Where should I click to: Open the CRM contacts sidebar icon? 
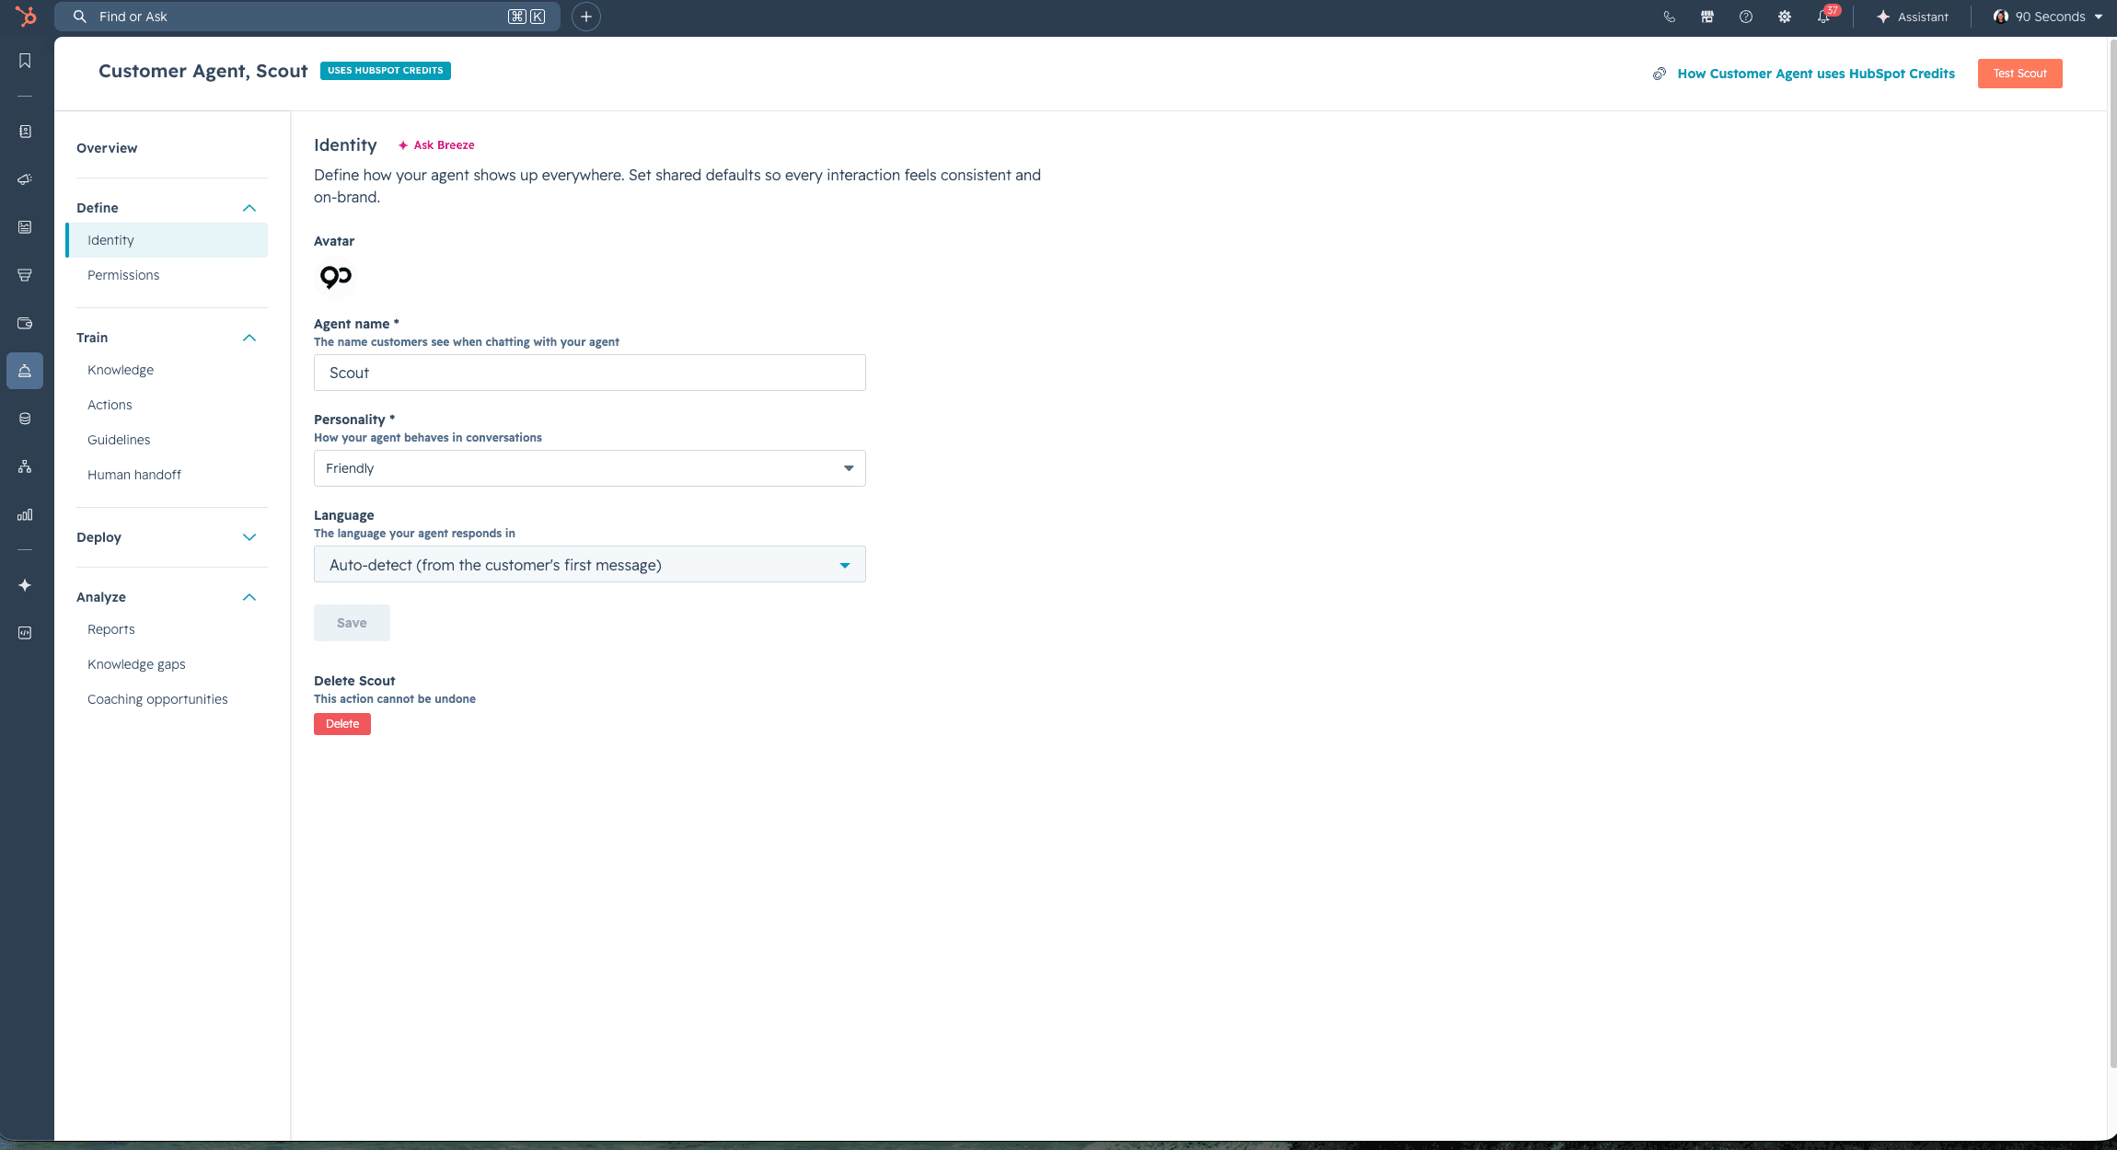pos(25,132)
